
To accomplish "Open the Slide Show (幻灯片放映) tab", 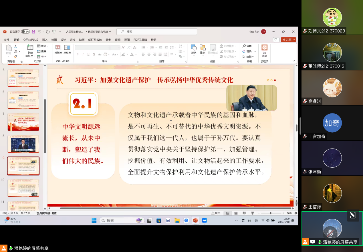I will point(95,40).
